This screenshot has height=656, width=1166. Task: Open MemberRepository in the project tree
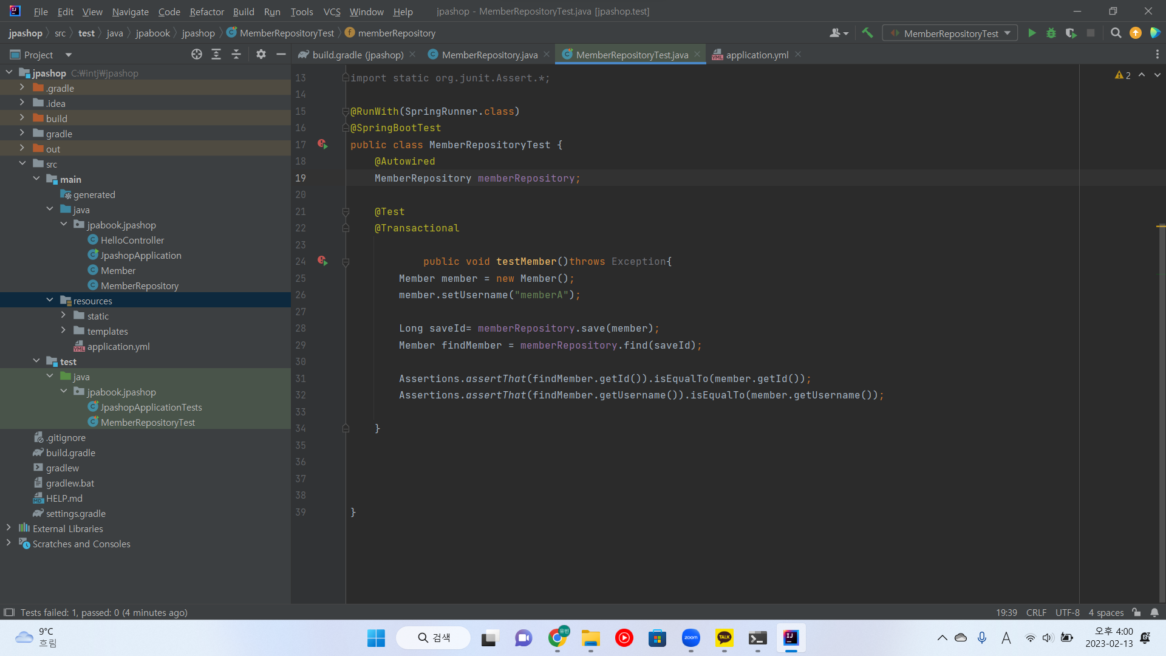pyautogui.click(x=139, y=285)
